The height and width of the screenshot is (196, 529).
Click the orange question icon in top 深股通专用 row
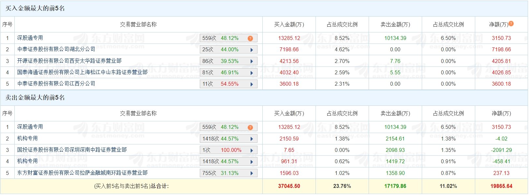[250, 38]
